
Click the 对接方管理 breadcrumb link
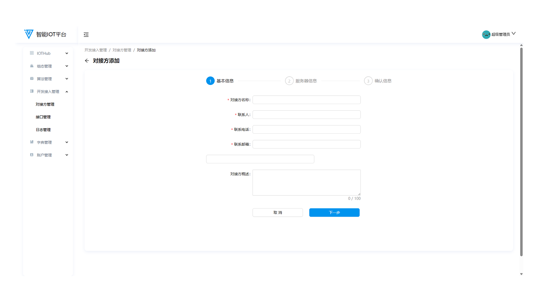pos(122,50)
